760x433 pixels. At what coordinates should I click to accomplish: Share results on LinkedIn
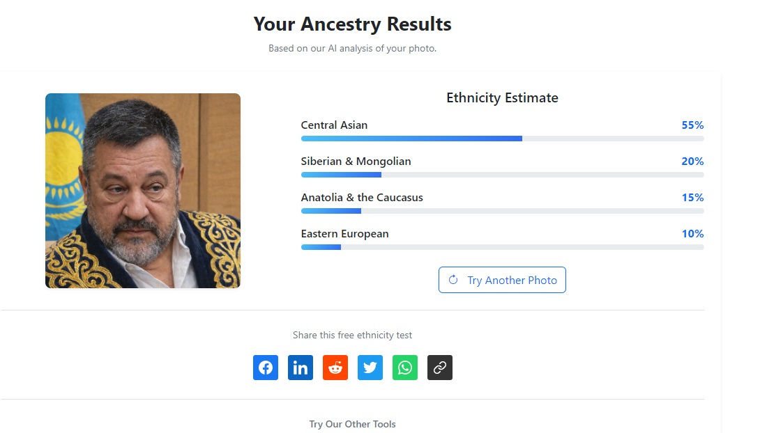pyautogui.click(x=301, y=368)
